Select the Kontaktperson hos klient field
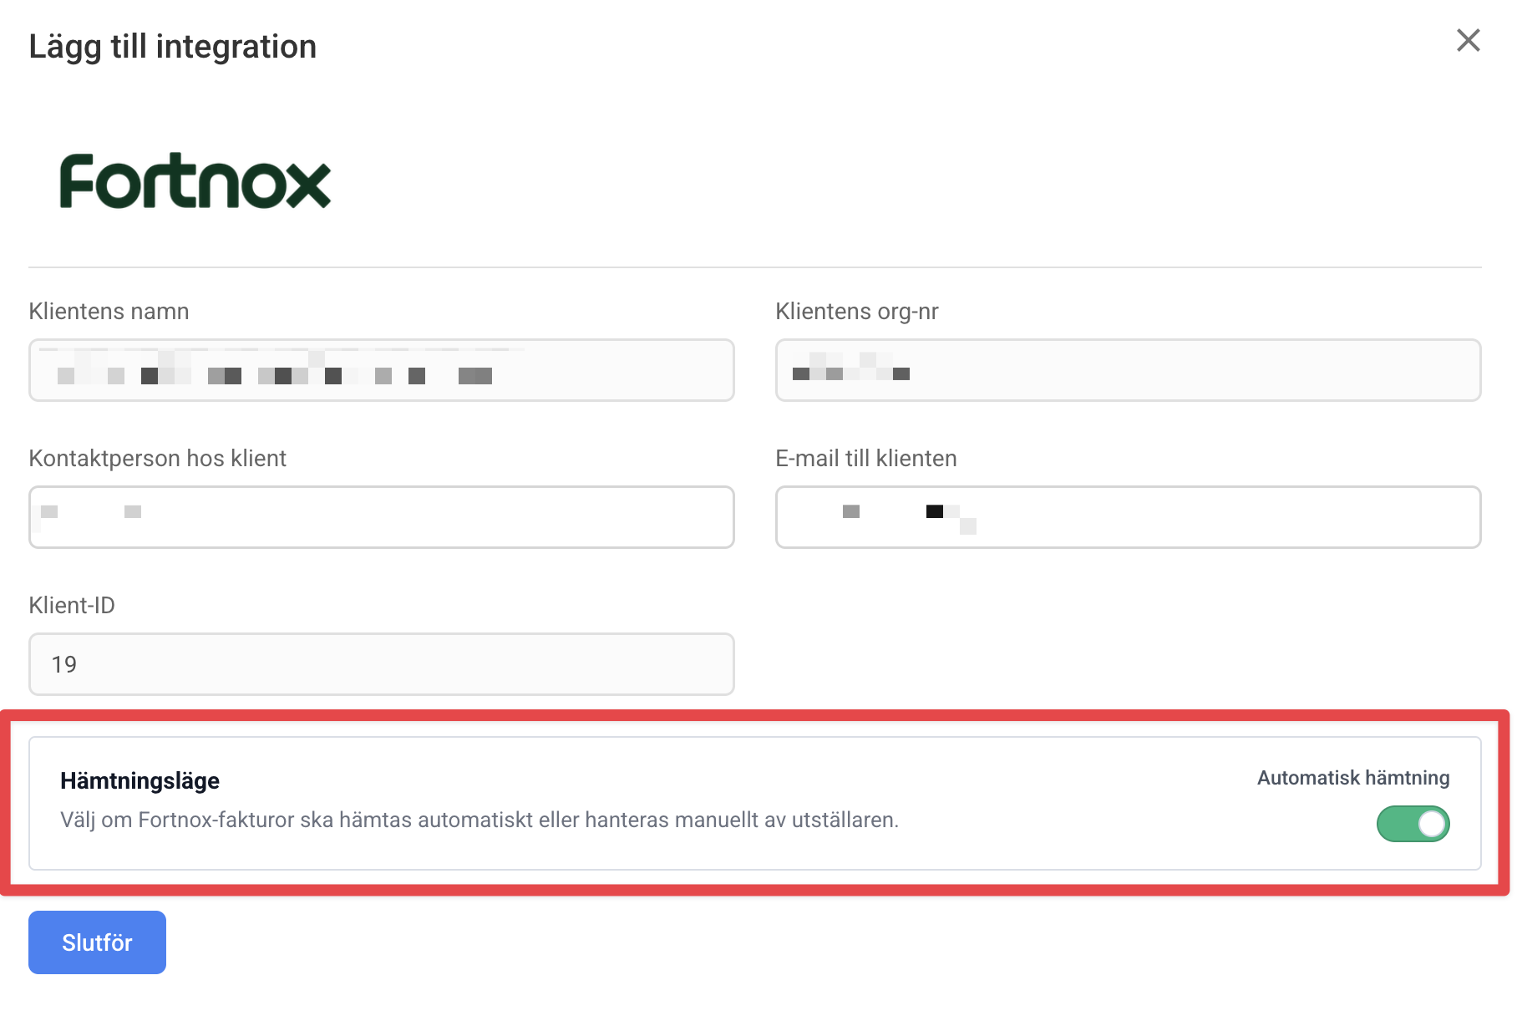The image size is (1517, 1026). 382,517
